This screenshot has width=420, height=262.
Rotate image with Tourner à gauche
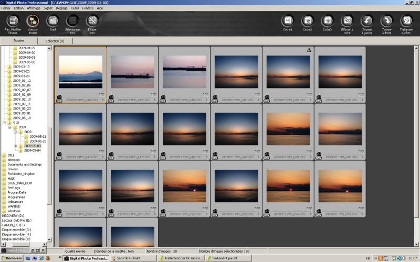(x=366, y=21)
